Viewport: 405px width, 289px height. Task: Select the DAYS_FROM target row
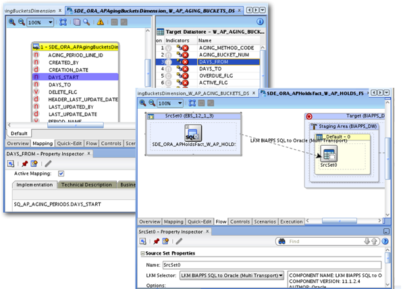[x=208, y=61]
